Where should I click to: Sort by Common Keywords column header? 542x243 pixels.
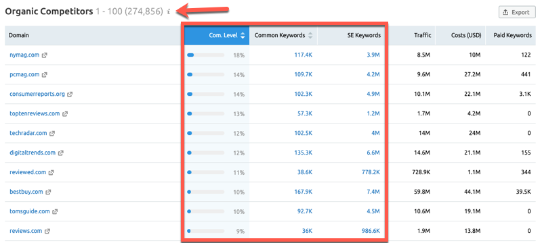[283, 35]
